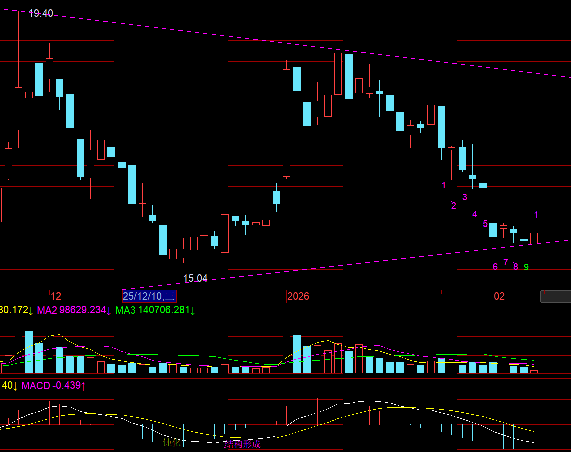
Task: Click the 02 month marker on date axis
Action: [x=499, y=296]
